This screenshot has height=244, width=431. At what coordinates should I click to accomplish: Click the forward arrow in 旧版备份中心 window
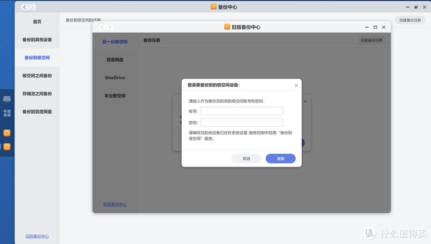pos(110,27)
